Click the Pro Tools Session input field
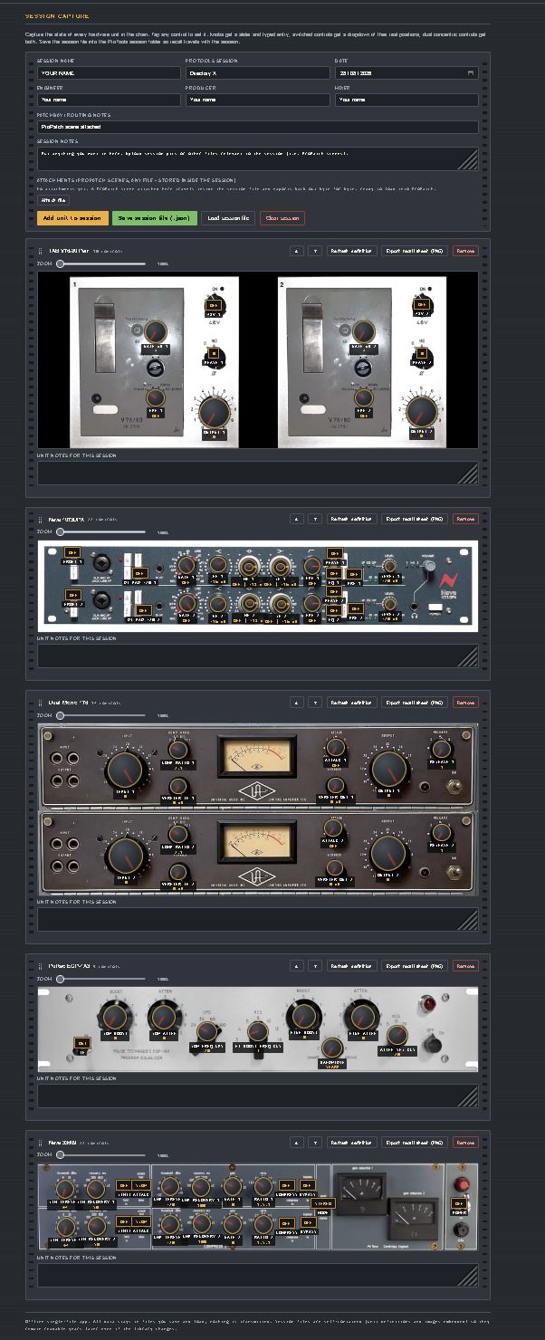Image resolution: width=545 pixels, height=1340 pixels. coord(257,73)
